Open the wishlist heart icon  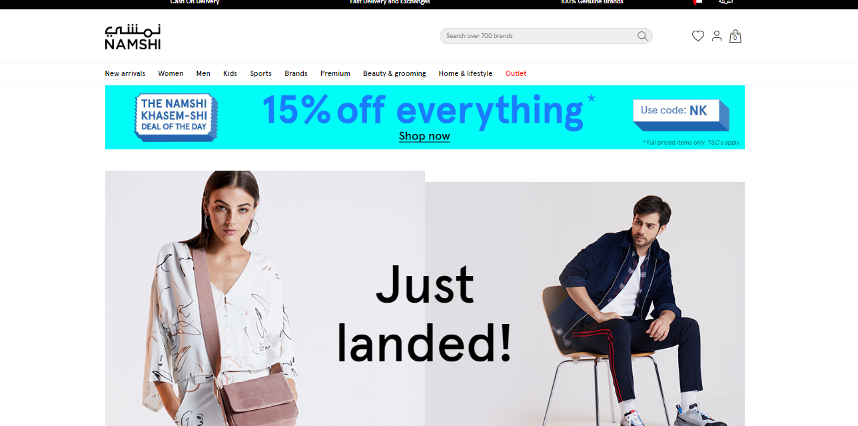(697, 36)
